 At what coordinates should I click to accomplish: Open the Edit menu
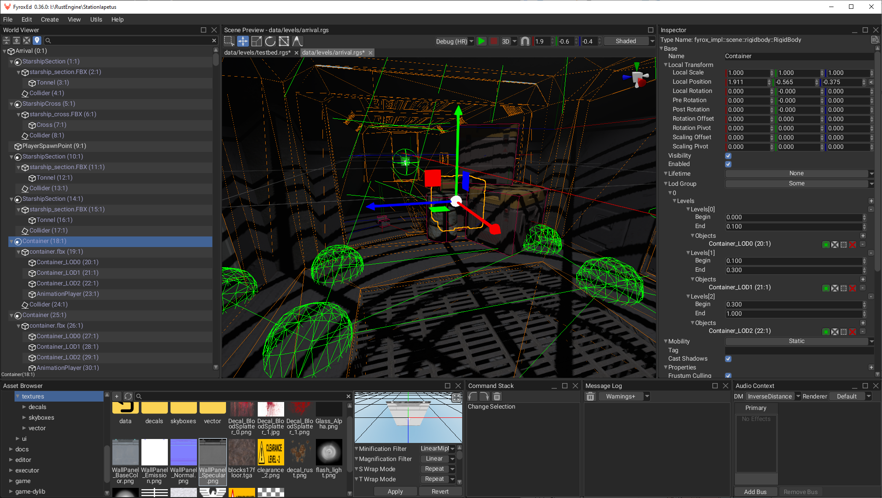[x=26, y=19]
